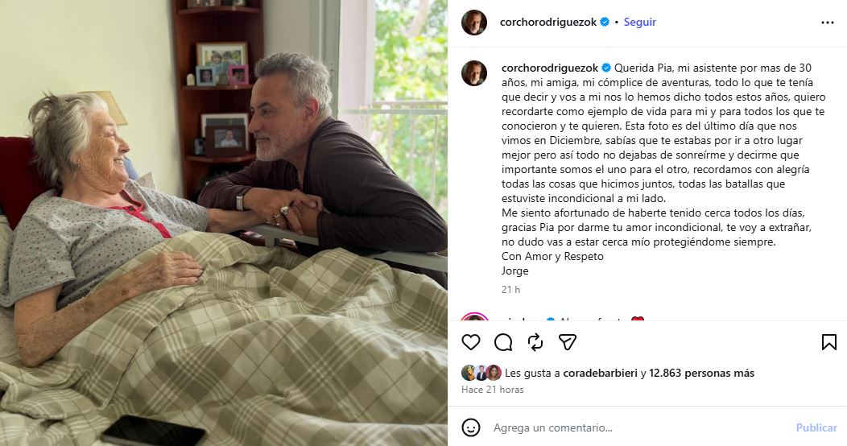Open the three-dot more options menu

pos(828,23)
